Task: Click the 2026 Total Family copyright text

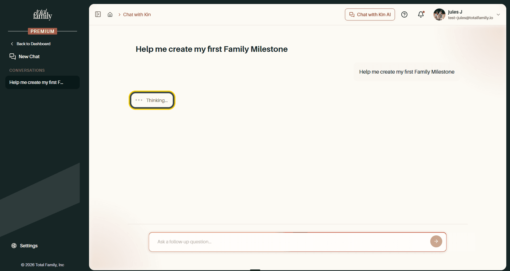Action: coord(43,265)
